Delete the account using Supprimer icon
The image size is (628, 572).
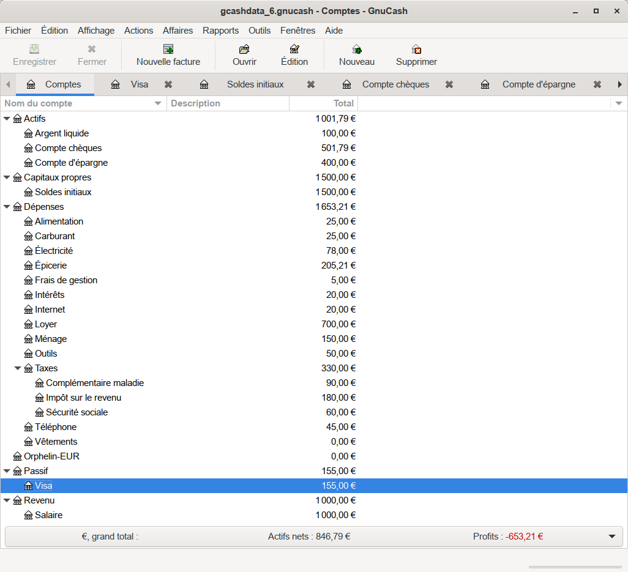416,50
